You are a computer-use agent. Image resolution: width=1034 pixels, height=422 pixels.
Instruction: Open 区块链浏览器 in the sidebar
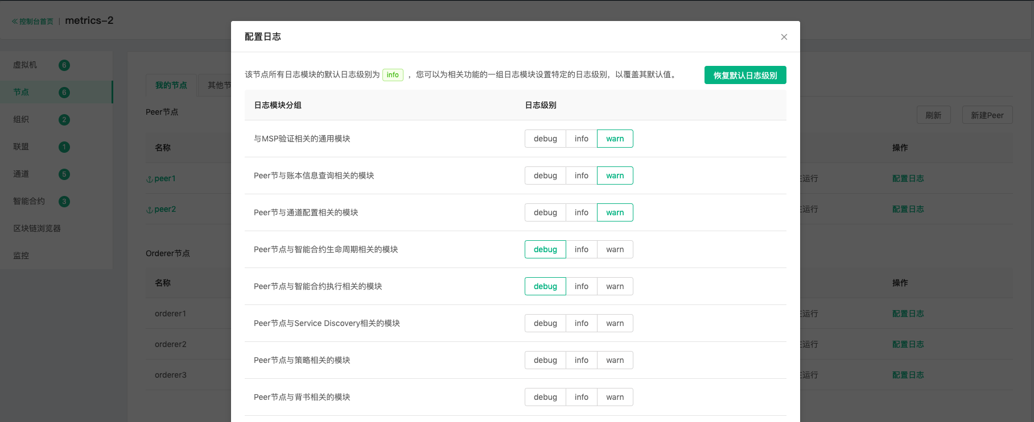click(37, 228)
